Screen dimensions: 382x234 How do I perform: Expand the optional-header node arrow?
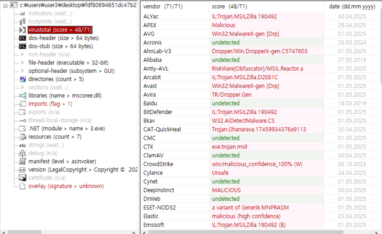(22, 71)
